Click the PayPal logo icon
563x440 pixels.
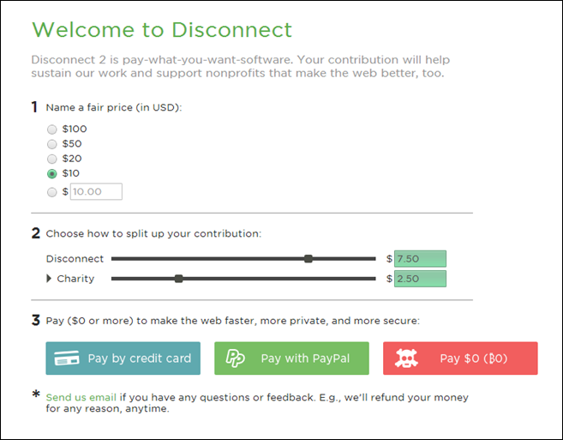point(235,359)
